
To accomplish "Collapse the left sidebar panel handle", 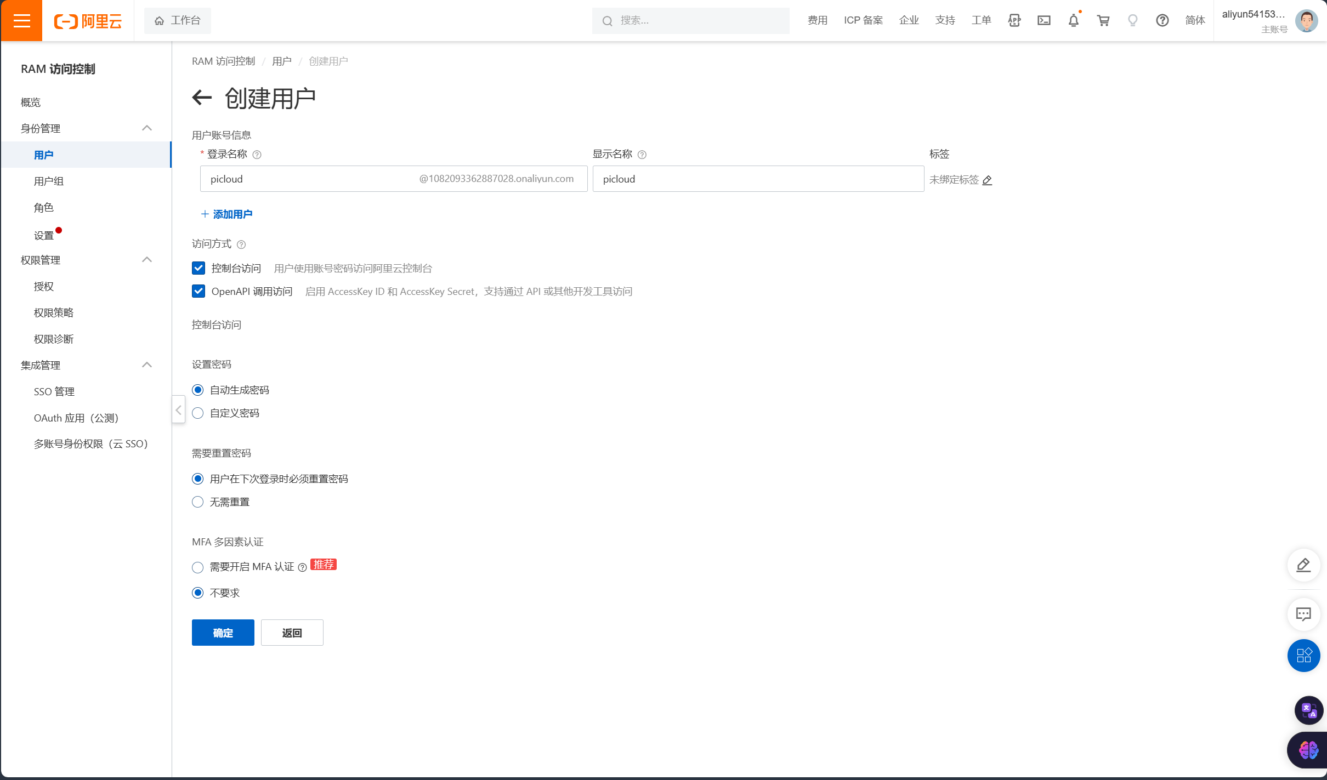I will [x=178, y=409].
